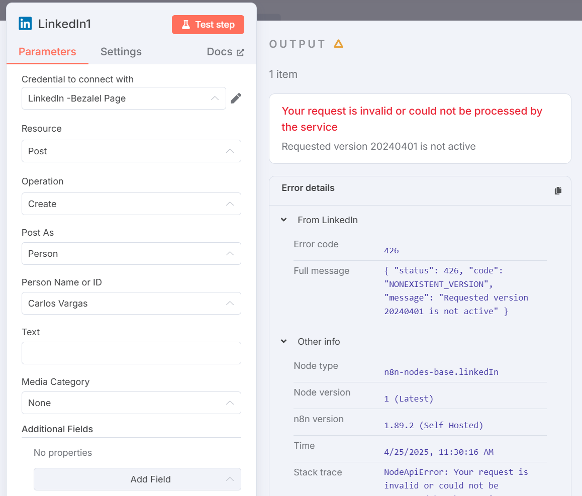Click the Error details heading
This screenshot has width=582, height=496.
308,188
